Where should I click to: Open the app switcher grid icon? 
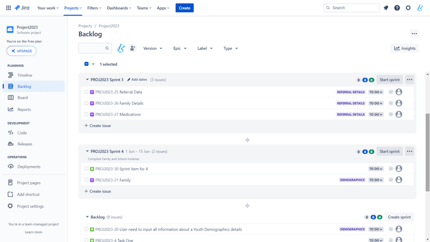coord(8,8)
